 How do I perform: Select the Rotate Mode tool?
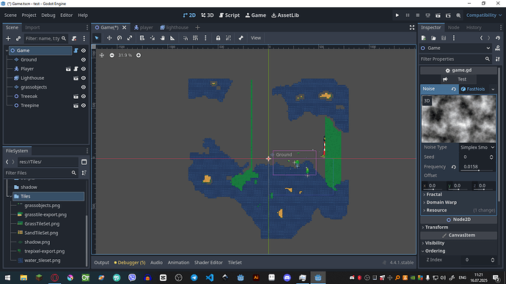(x=120, y=38)
